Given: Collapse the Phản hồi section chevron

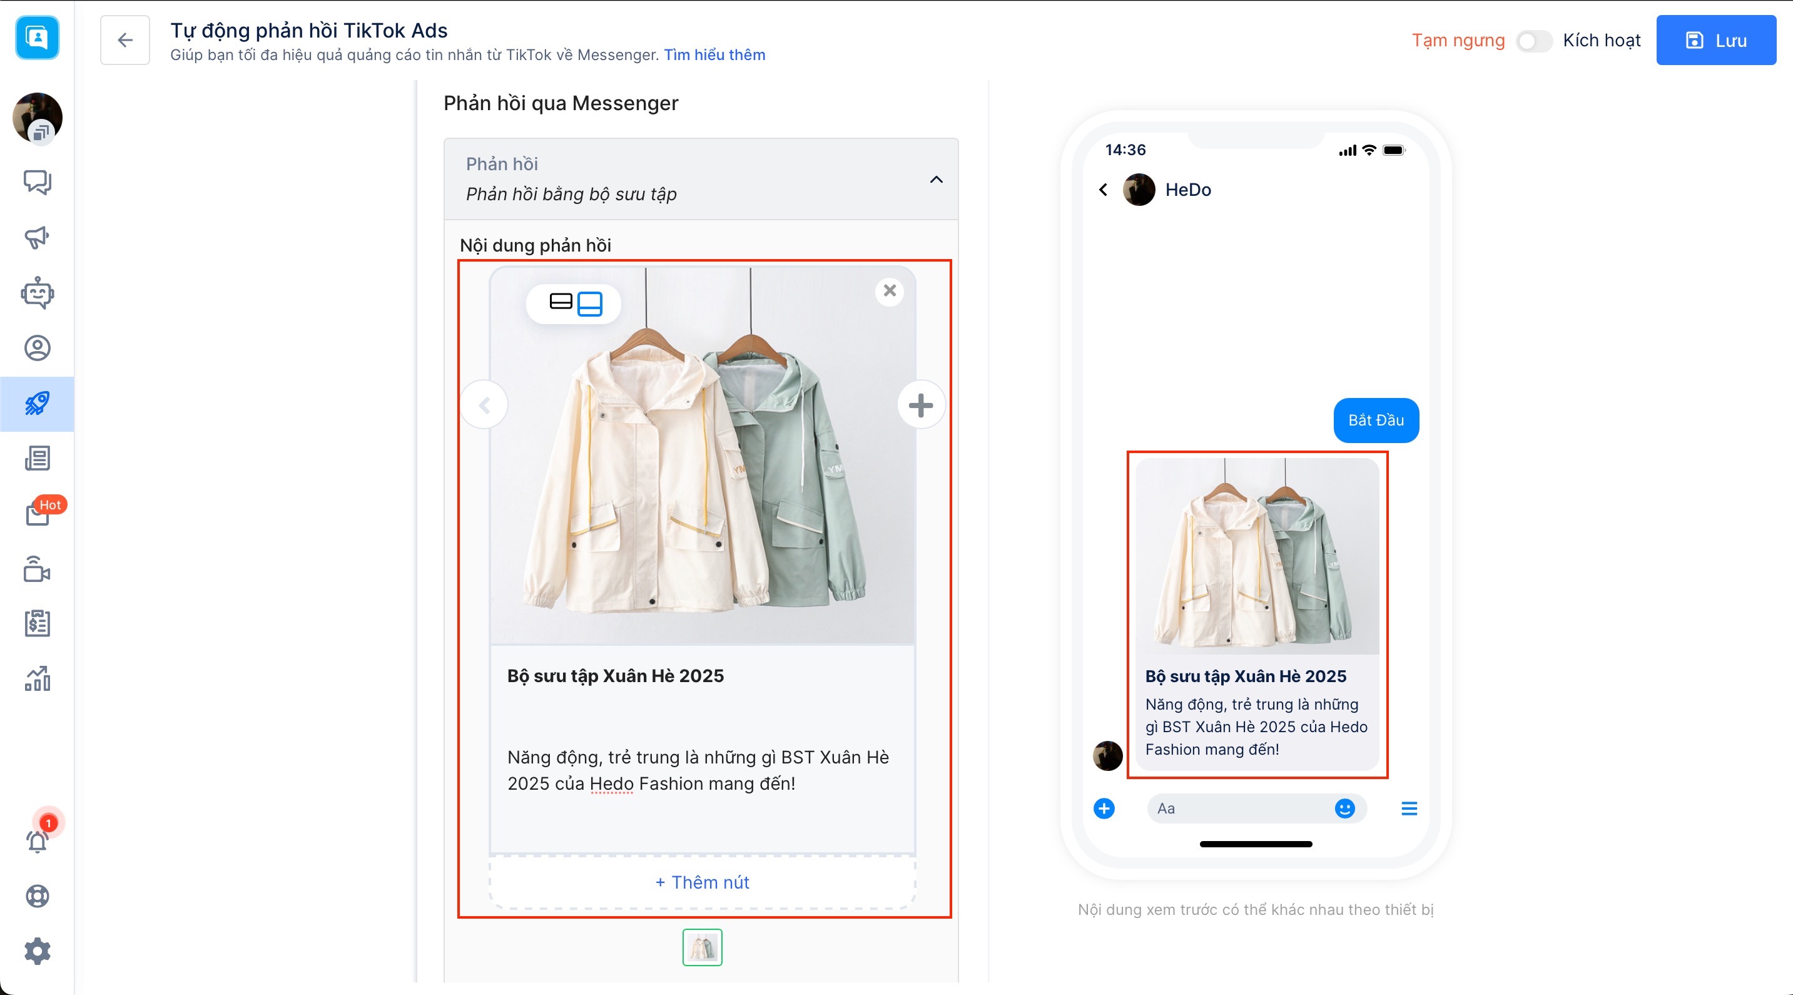Looking at the screenshot, I should point(936,180).
